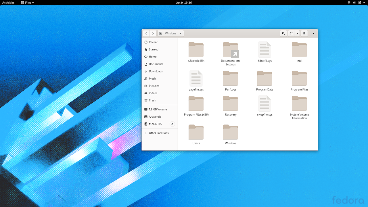The width and height of the screenshot is (368, 207).
Task: Click Activities in the top bar
Action: tap(8, 3)
